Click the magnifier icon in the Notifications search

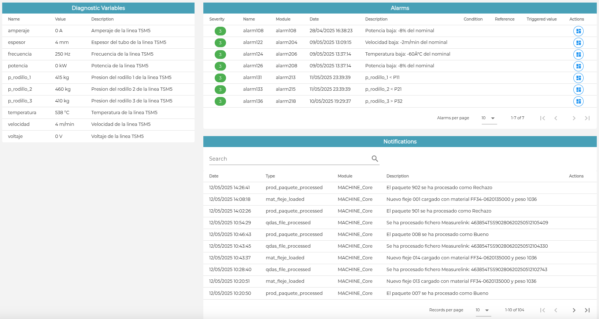click(375, 158)
